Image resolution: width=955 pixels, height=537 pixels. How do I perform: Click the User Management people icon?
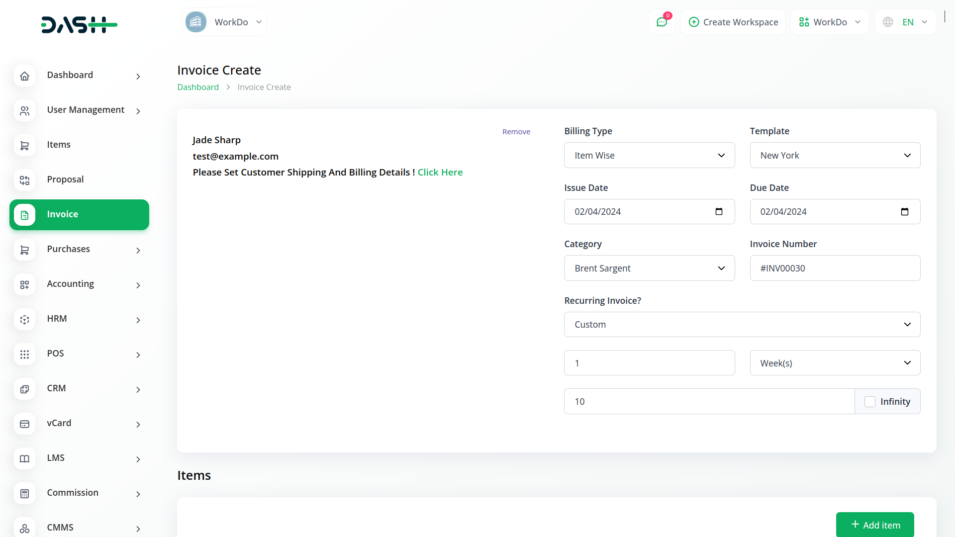tap(24, 111)
